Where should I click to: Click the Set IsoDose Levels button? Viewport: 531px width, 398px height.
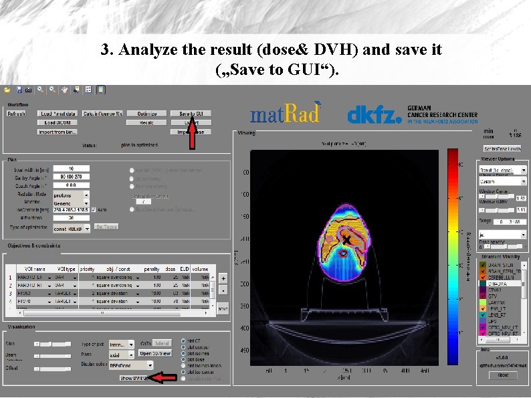coord(502,148)
